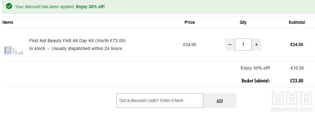
Task: Click the 'Basket Subtotal:' label
Action: tap(256, 81)
